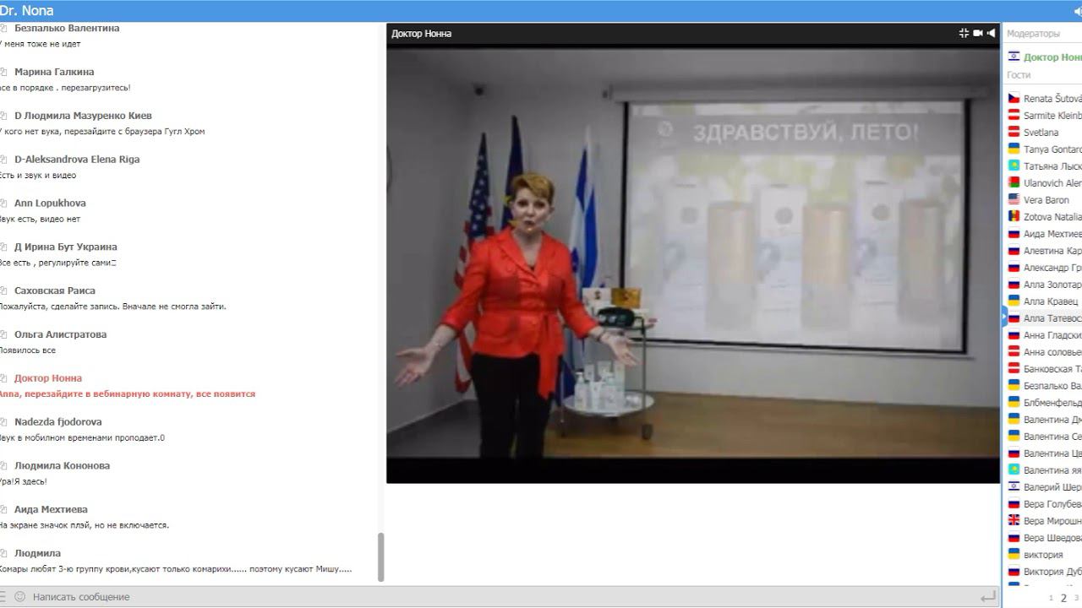Click chat author Nadezda fjodorova
This screenshot has width=1082, height=608.
57,422
